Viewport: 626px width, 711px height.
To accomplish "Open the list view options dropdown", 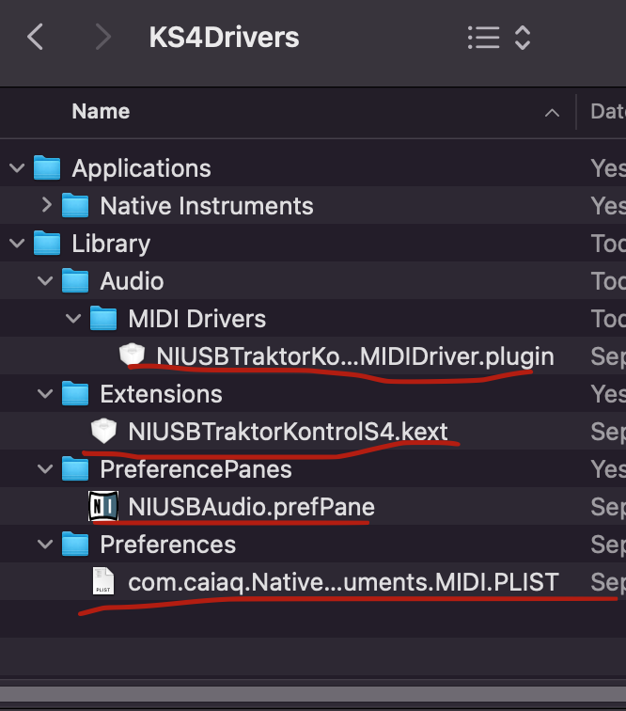I will [499, 38].
